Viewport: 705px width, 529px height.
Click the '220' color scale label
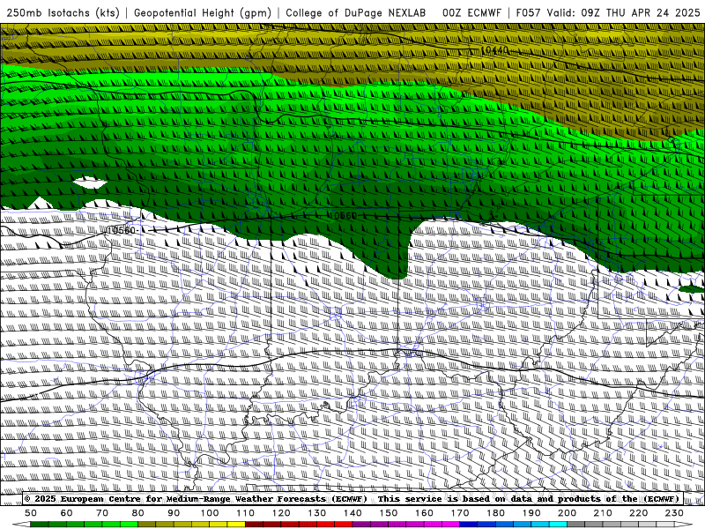point(638,513)
